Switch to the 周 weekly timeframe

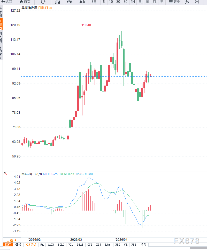pos(147,2)
